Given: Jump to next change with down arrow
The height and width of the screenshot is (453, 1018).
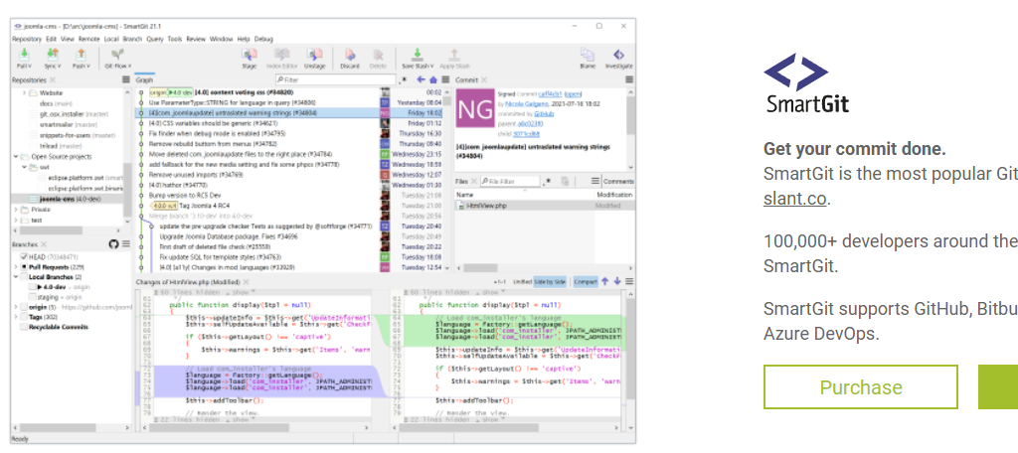Looking at the screenshot, I should [x=616, y=282].
